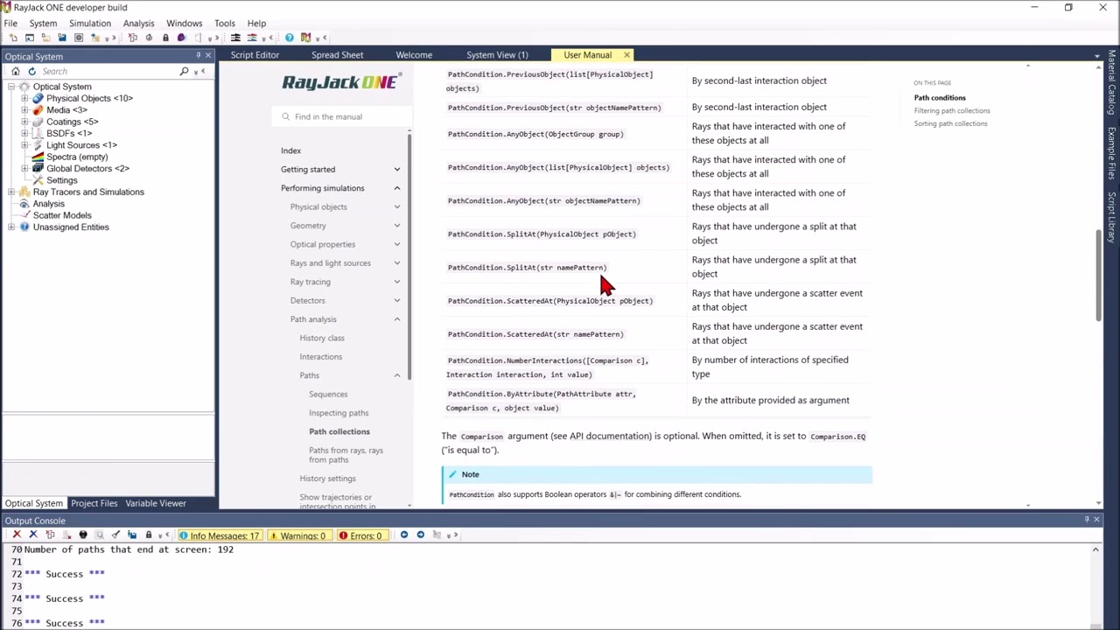Jump to Sorting path collections section
Viewport: 1120px width, 630px height.
pyautogui.click(x=950, y=123)
